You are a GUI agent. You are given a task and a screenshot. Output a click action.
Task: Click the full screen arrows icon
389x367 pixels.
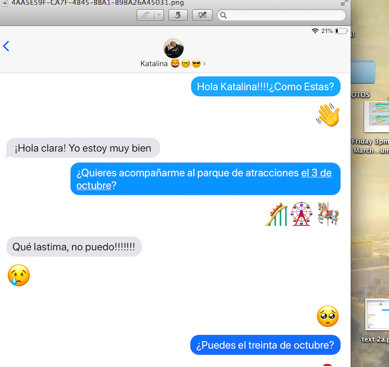point(344,3)
